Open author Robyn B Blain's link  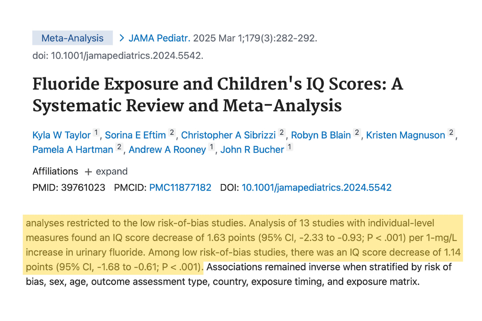[x=321, y=135]
